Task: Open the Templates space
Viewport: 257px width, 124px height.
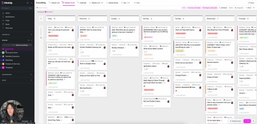Action: pos(9,68)
